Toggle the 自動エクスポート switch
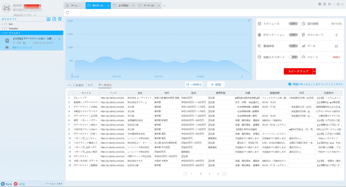Screen dimensions: 346x187 [293, 57]
